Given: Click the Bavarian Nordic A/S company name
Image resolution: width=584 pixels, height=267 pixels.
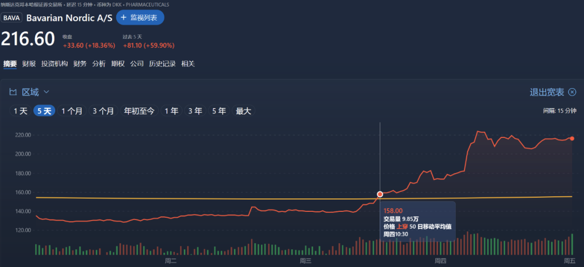Looking at the screenshot, I should tap(69, 18).
